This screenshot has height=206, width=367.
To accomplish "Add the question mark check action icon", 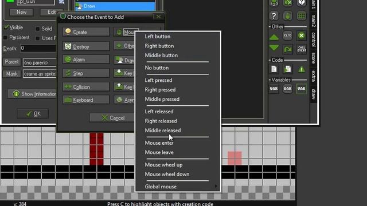I will click(274, 16).
